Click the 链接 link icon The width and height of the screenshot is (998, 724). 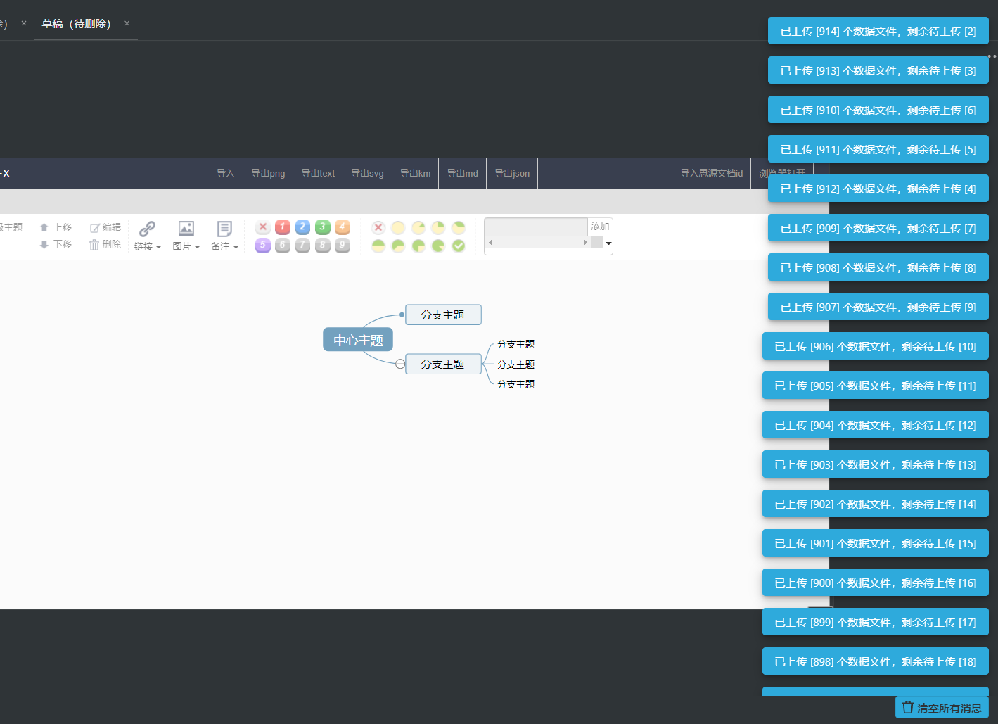pos(147,229)
